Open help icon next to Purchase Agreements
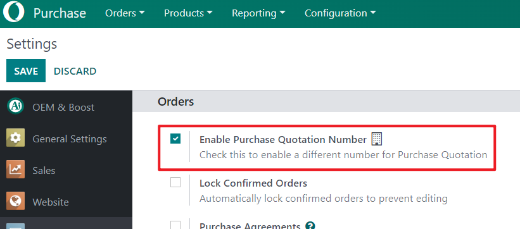 point(310,226)
